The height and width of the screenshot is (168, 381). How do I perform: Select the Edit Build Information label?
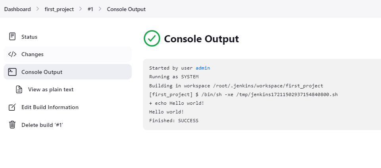click(50, 107)
